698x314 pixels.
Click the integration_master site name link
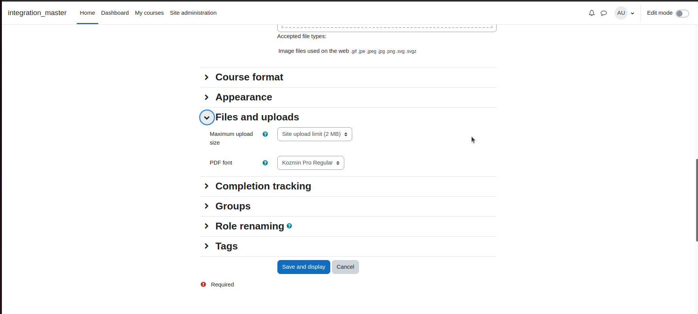pyautogui.click(x=37, y=13)
